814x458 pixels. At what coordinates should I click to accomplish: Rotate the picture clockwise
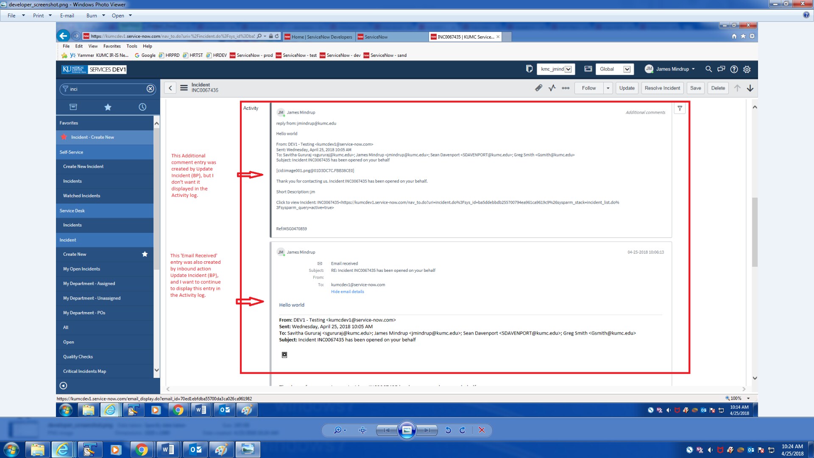[463, 430]
